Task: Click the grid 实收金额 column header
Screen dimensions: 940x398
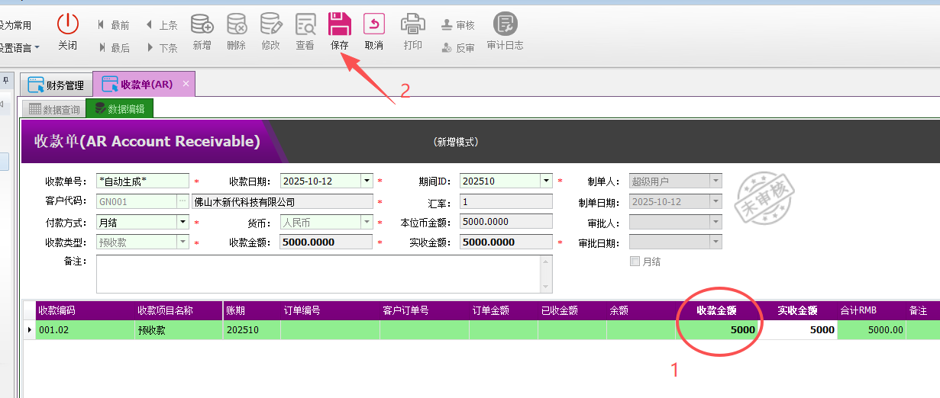Action: click(798, 311)
